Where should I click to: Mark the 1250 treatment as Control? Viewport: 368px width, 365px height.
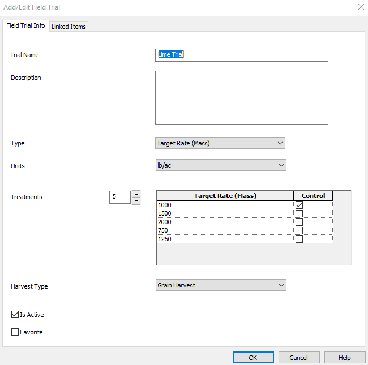coord(299,239)
